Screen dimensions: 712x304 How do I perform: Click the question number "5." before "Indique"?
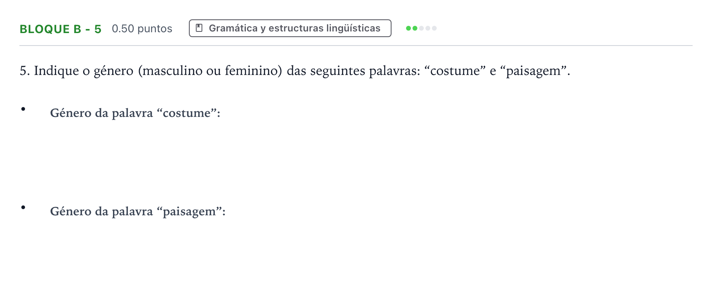click(x=25, y=71)
